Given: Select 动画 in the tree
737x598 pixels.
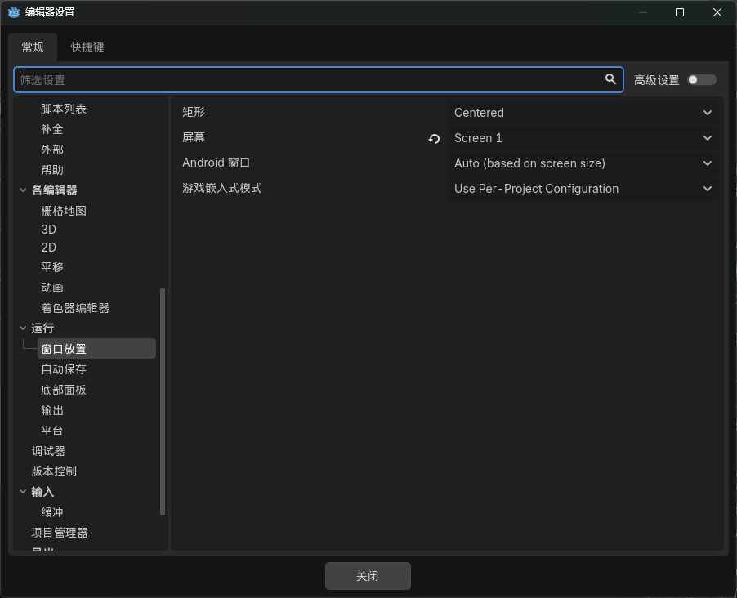Looking at the screenshot, I should pos(52,288).
